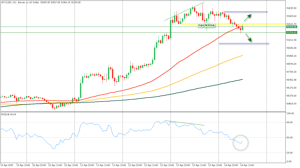The image size is (300, 168).
Task: Click the 24 Apr 11:00 time axis label
Action: 247,165
